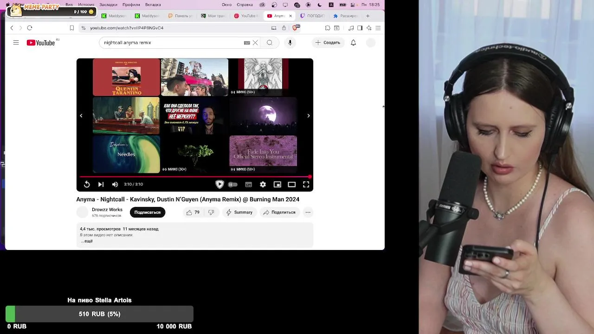This screenshot has height=334, width=594.
Task: Open more actions three-dot menu
Action: pos(308,212)
